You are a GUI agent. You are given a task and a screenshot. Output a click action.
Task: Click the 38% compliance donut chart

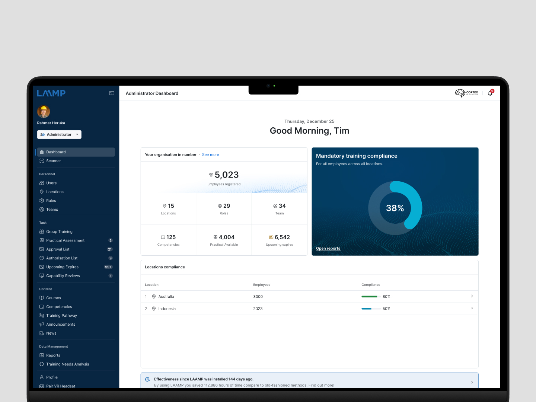(395, 208)
